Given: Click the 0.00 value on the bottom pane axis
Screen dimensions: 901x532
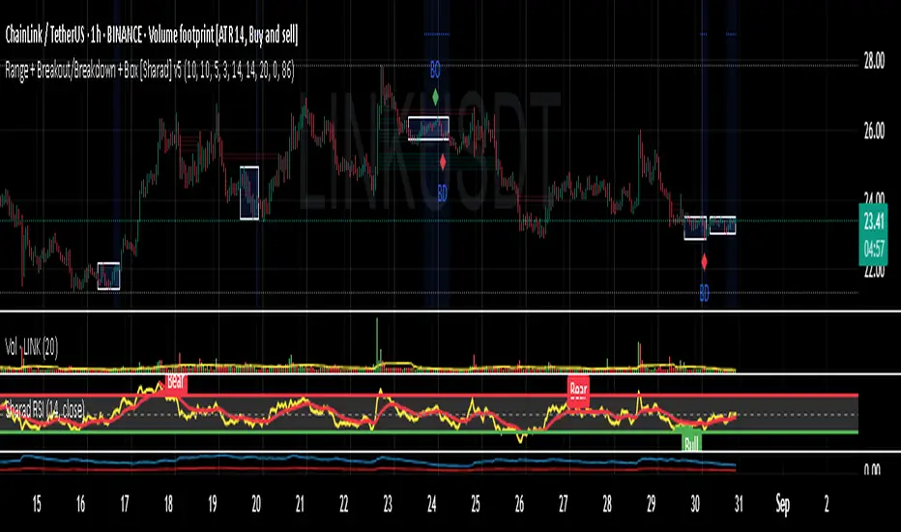Looking at the screenshot, I should tap(872, 469).
